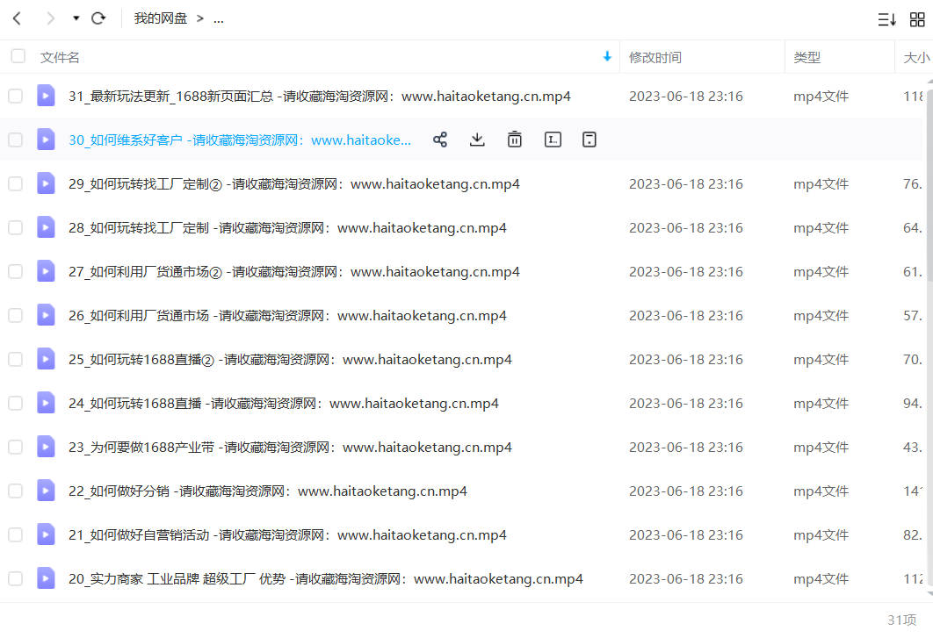Image resolution: width=933 pixels, height=638 pixels.
Task: Check the 22_如何做好分销 row checkbox
Action: tap(16, 491)
